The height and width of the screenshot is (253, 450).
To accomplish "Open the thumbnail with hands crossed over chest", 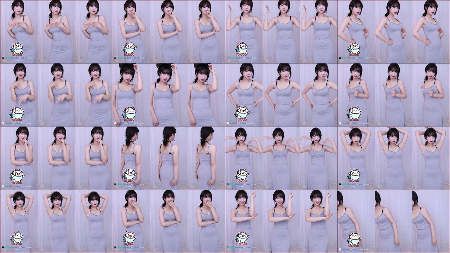I will coord(56,32).
